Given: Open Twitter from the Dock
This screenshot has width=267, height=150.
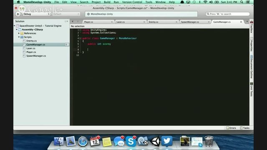Looking at the screenshot, I should coord(167,141).
